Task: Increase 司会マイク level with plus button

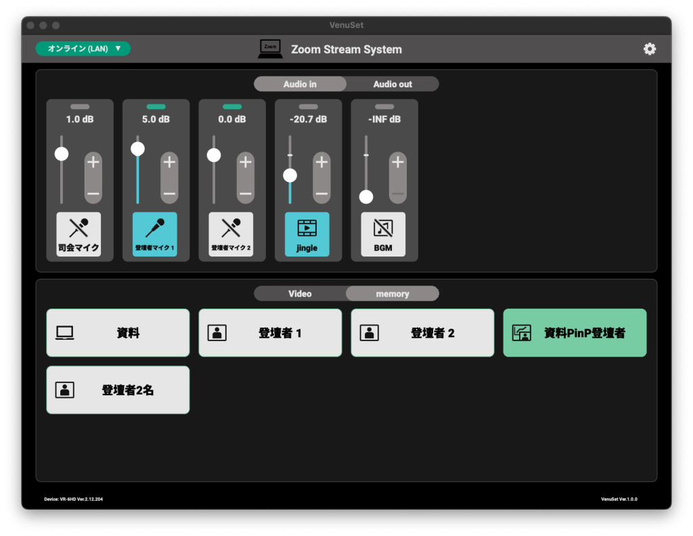Action: [x=93, y=162]
